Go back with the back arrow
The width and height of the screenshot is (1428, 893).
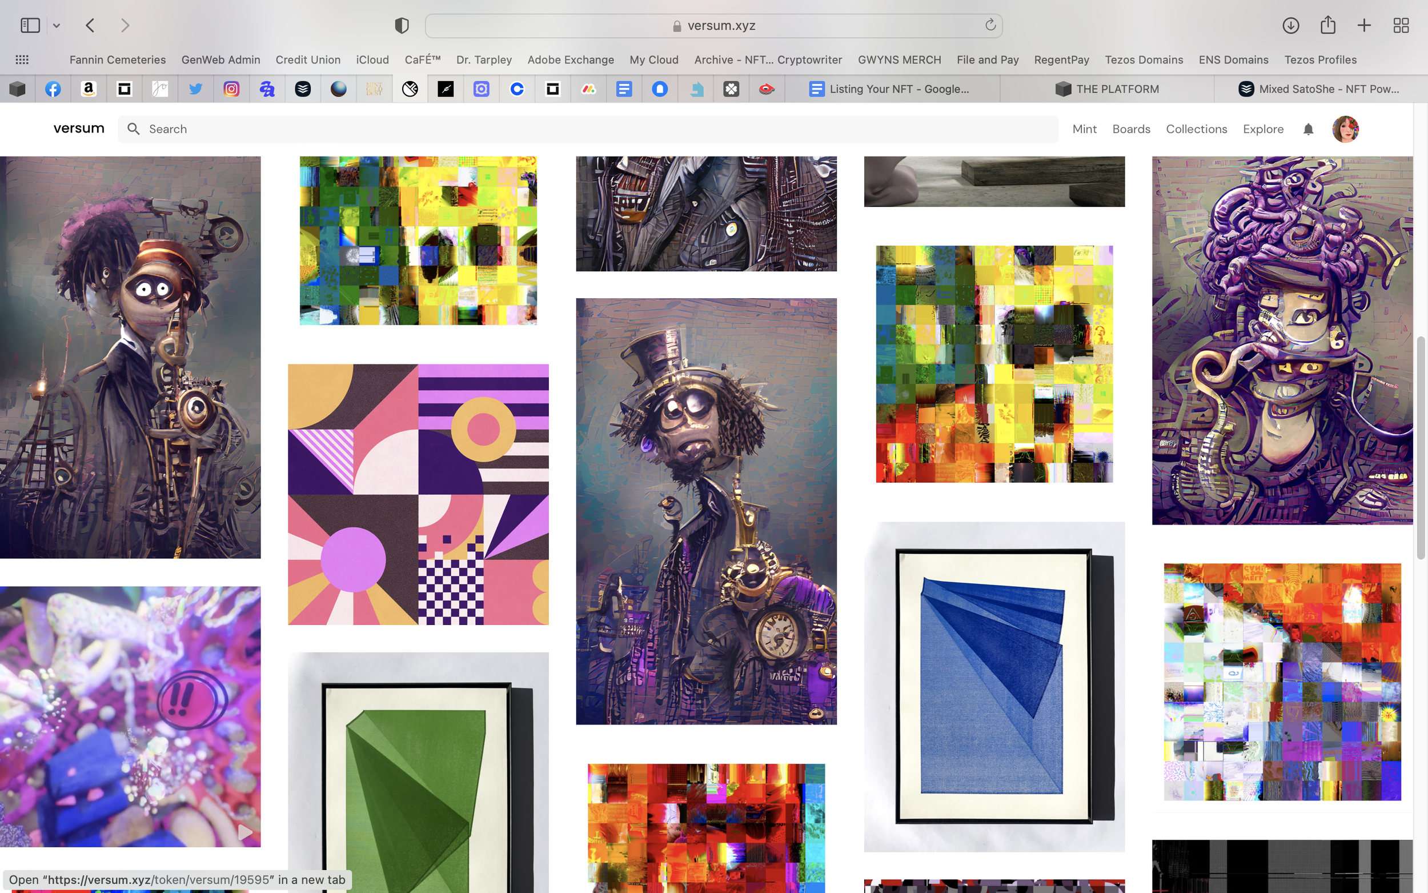click(90, 25)
